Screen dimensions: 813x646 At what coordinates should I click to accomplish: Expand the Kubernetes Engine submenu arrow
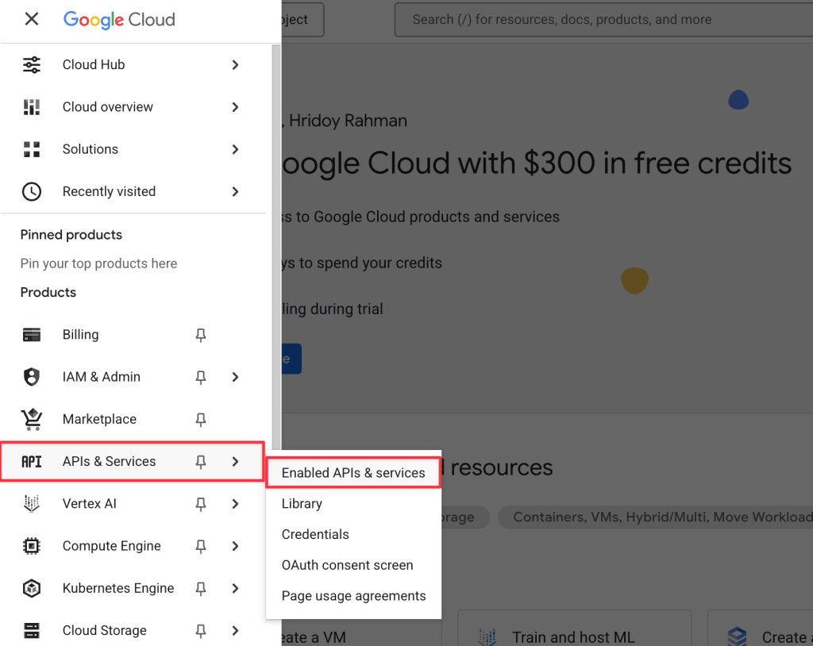tap(235, 588)
